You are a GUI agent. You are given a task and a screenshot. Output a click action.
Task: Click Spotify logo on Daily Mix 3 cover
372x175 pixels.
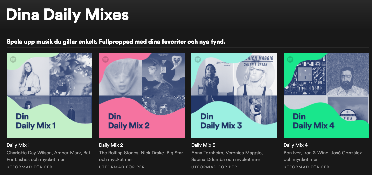pyautogui.click(x=198, y=59)
